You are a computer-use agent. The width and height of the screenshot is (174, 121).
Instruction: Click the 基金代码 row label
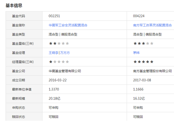18,16
